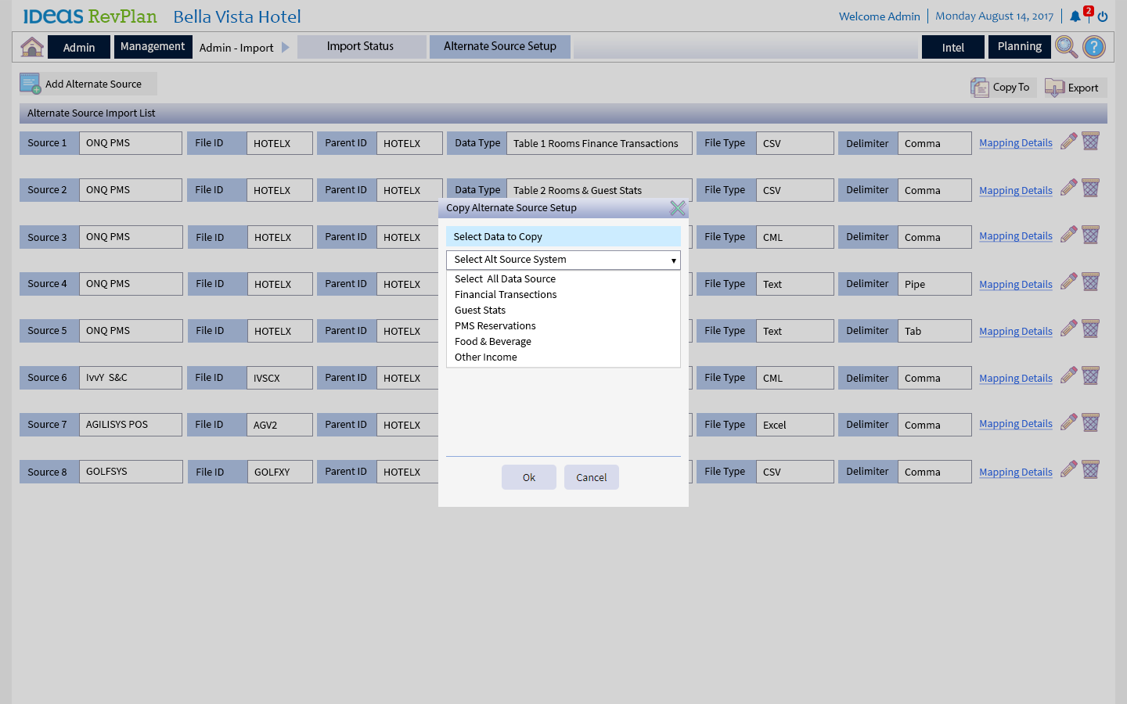Click the Cancel button in dialog

(591, 477)
